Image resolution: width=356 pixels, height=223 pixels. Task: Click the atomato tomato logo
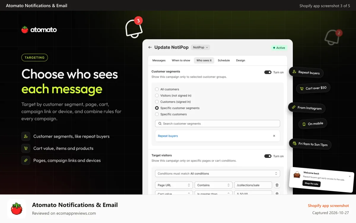(25, 29)
